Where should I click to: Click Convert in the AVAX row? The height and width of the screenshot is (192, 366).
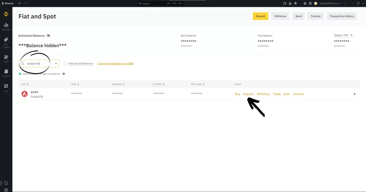click(298, 94)
